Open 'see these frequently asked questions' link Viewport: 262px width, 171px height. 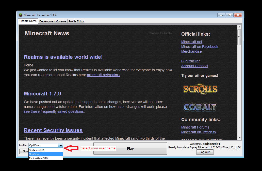click(x=54, y=111)
